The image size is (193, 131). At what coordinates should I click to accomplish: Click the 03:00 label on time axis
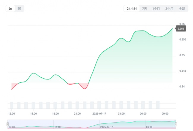coord(121,114)
